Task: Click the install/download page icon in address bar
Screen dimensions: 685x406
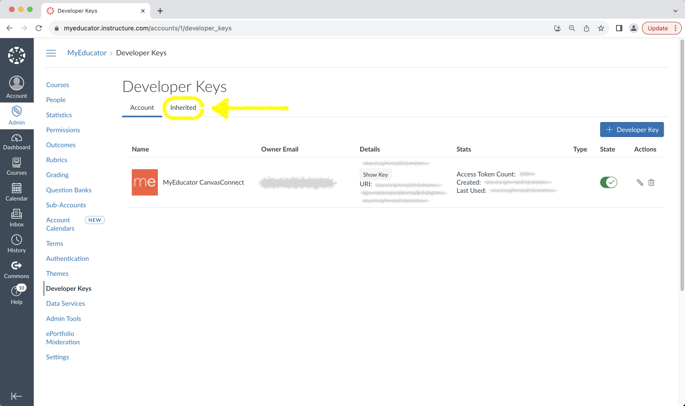Action: [x=558, y=28]
